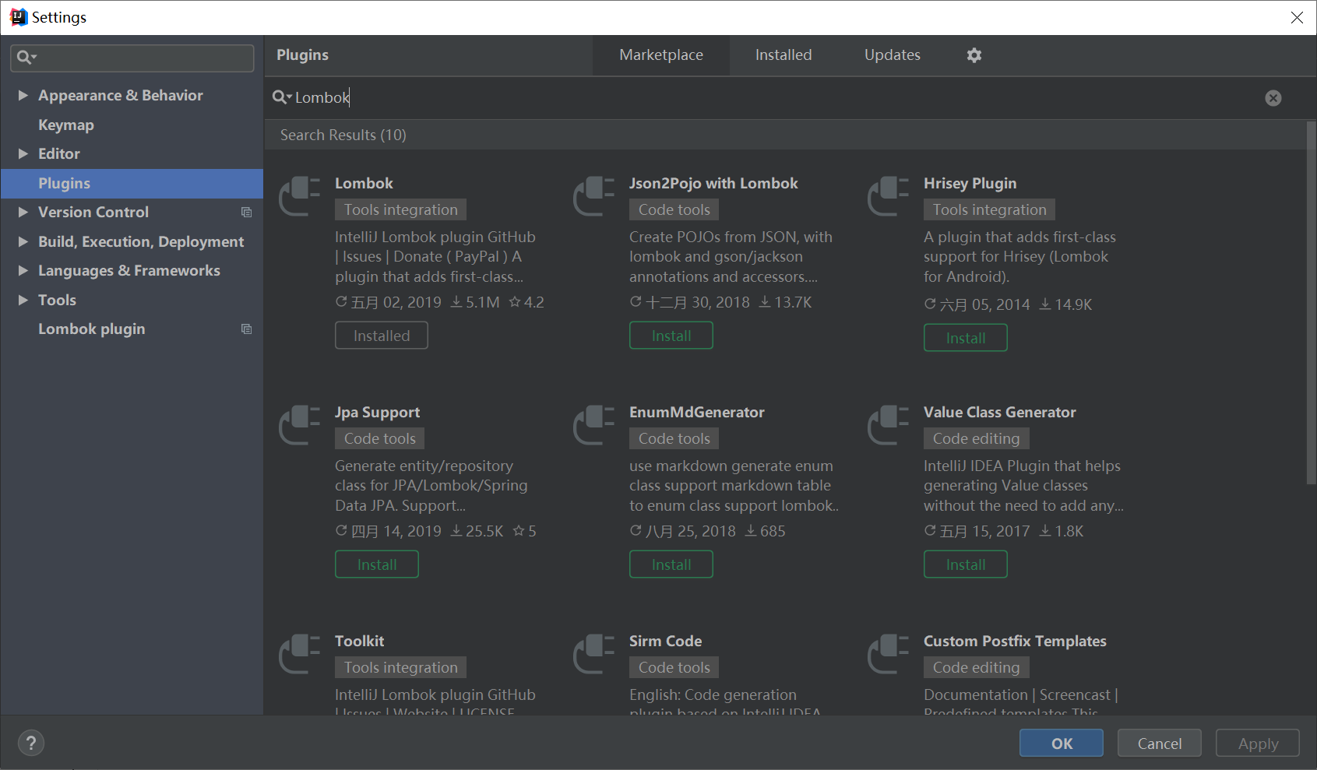Click Json2Pojo's Code tools tag

click(674, 209)
